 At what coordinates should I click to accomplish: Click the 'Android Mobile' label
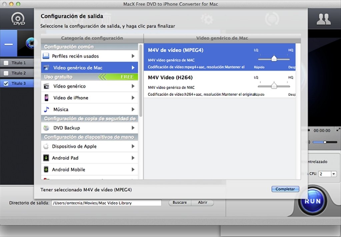tap(69, 169)
